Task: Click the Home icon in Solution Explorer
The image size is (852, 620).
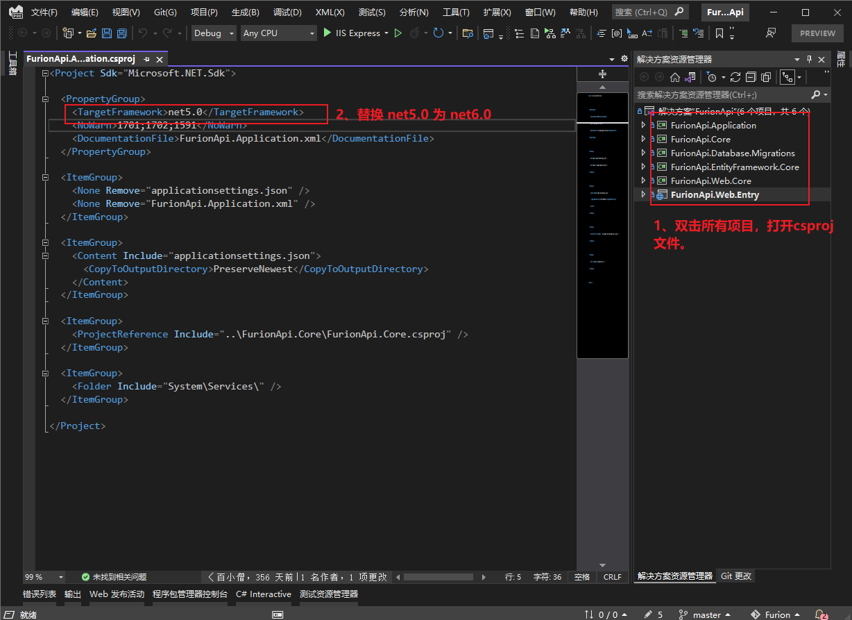Action: pos(674,78)
